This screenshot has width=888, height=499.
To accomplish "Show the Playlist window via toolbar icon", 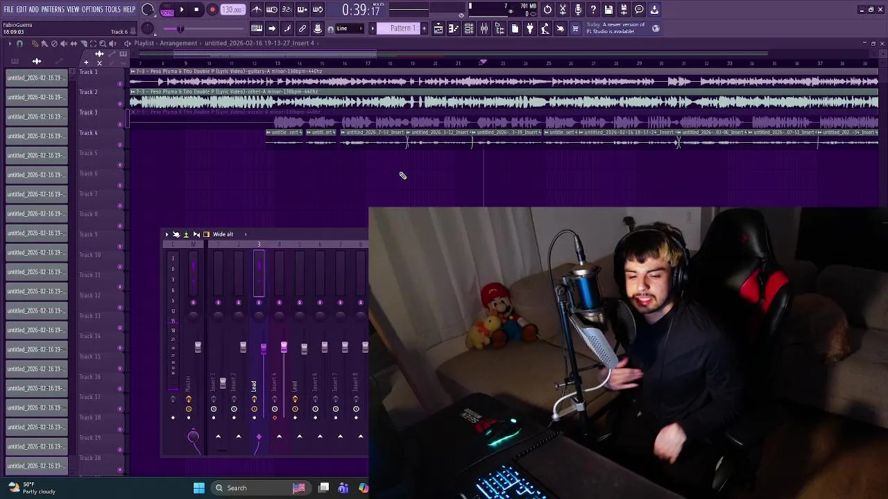I will [x=438, y=28].
